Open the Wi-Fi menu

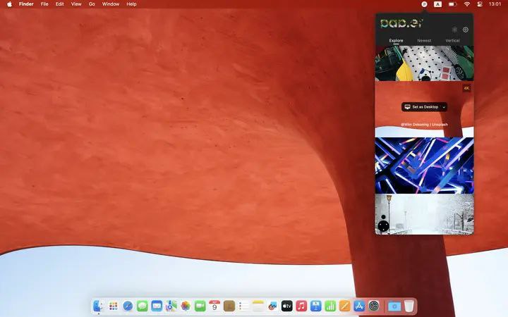[467, 4]
